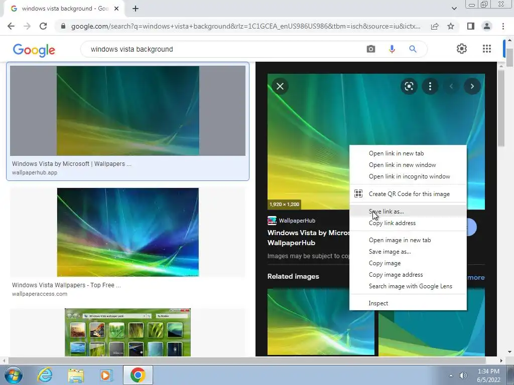The height and width of the screenshot is (385, 514).
Task: Open the Windows Start menu
Action: 13,375
